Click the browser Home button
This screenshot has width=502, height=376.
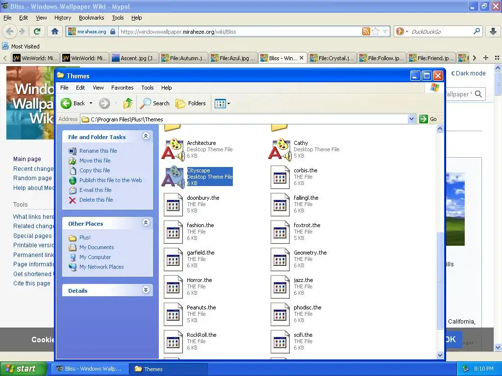point(55,31)
